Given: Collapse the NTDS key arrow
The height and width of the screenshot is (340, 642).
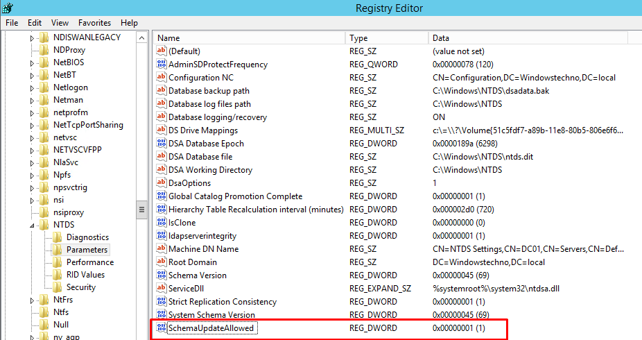Looking at the screenshot, I should pos(32,226).
